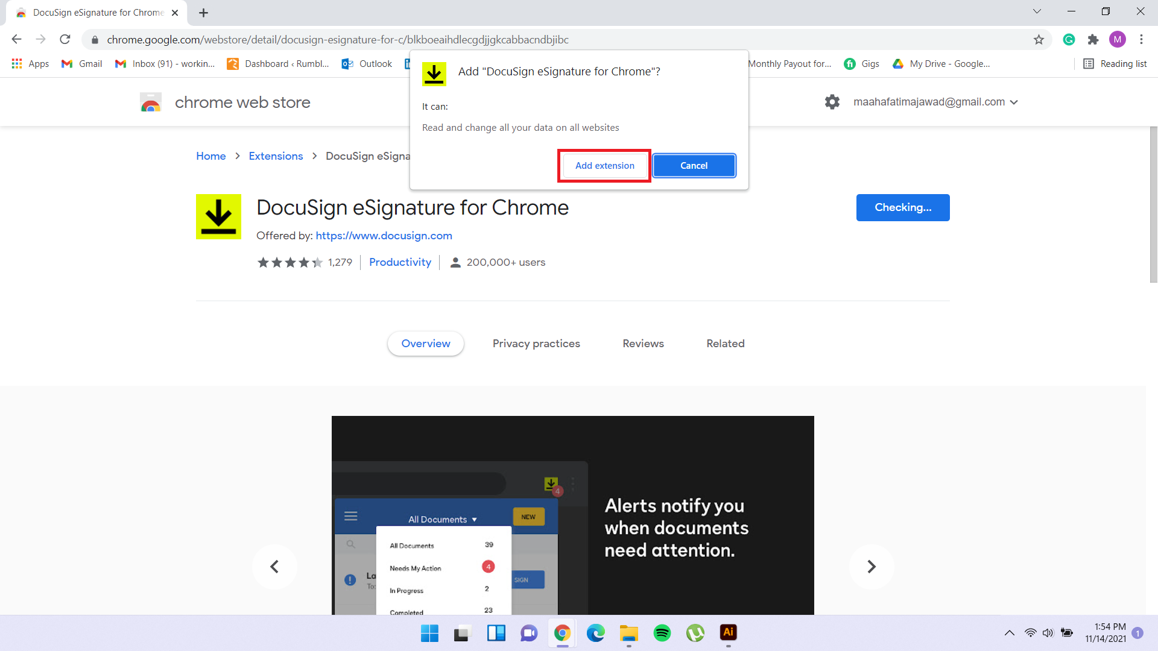Open the Gigs bookmark
Screen dimensions: 1158x651
pos(862,64)
